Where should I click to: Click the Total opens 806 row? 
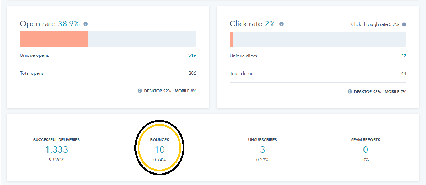click(108, 73)
